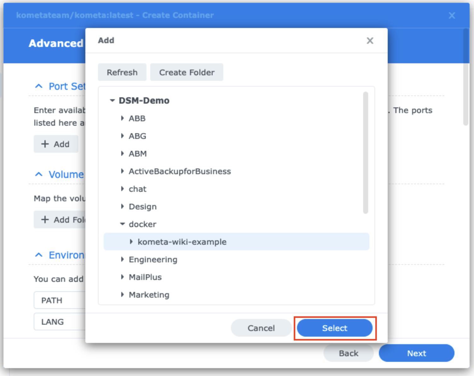This screenshot has width=474, height=376.
Task: Select the Marketing folder
Action: 149,295
